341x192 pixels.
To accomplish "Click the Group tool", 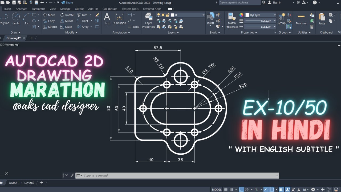I will 282,19.
